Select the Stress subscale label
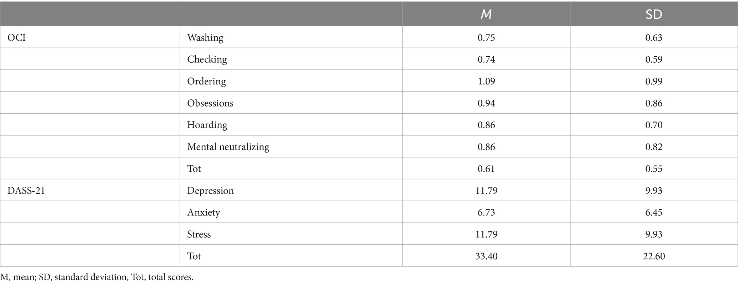738x285 pixels. click(x=199, y=234)
